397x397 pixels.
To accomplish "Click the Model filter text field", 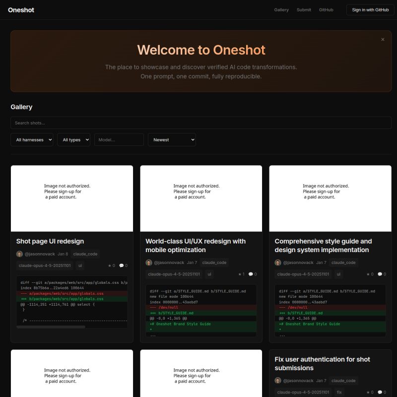I will click(x=119, y=140).
